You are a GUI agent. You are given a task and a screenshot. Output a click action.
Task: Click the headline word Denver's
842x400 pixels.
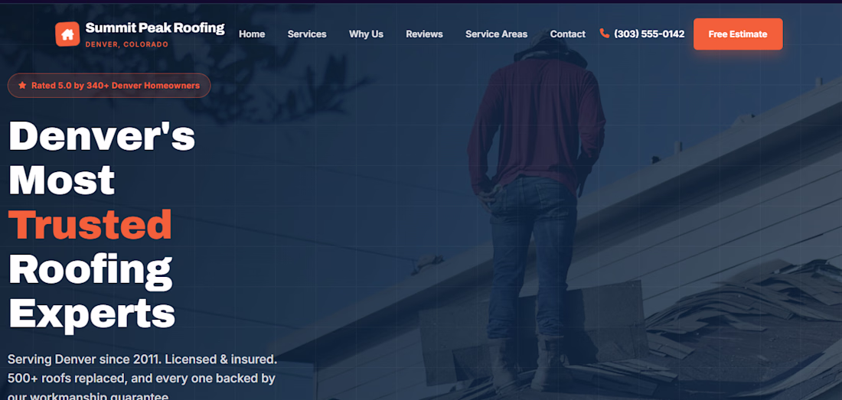[102, 135]
